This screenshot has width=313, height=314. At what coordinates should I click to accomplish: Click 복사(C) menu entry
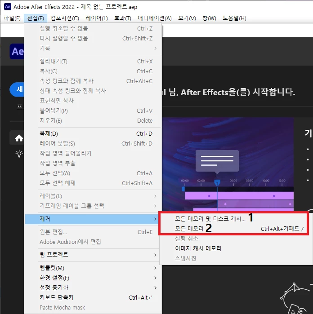[93, 71]
